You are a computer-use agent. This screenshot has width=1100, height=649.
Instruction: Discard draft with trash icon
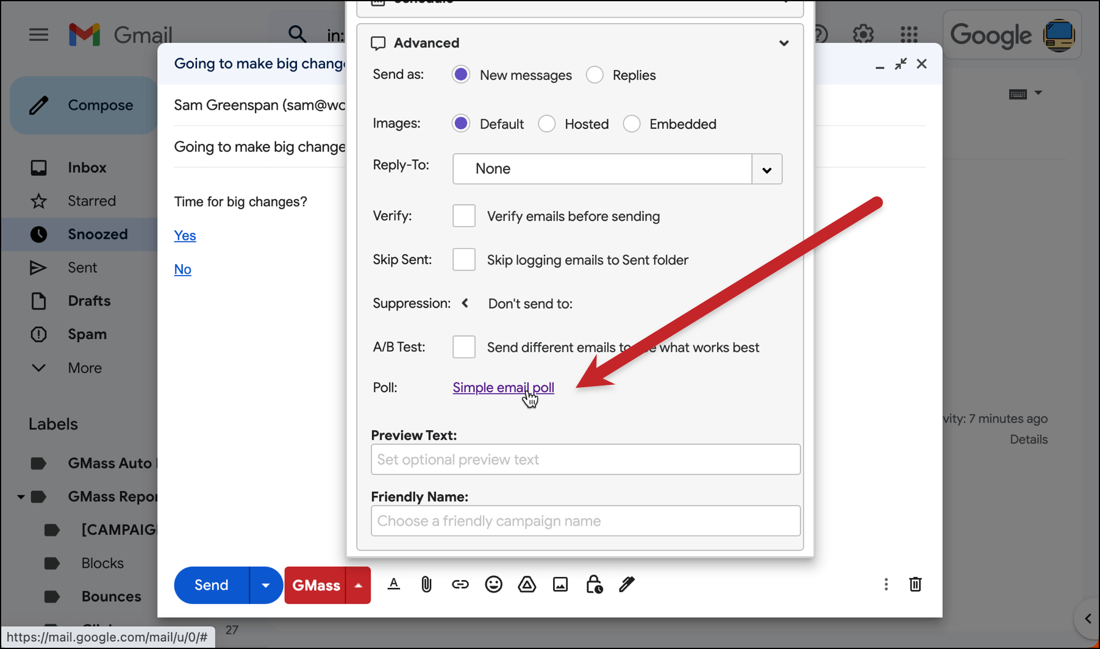(915, 584)
